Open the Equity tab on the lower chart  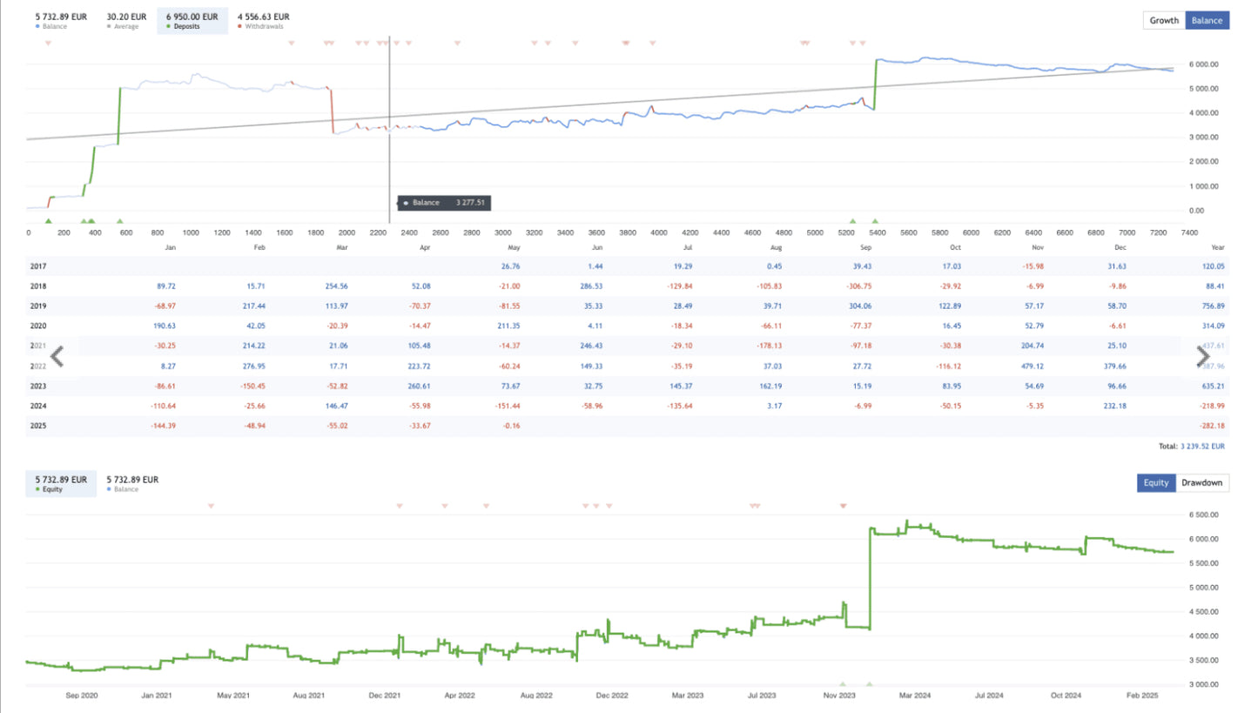pos(1156,483)
